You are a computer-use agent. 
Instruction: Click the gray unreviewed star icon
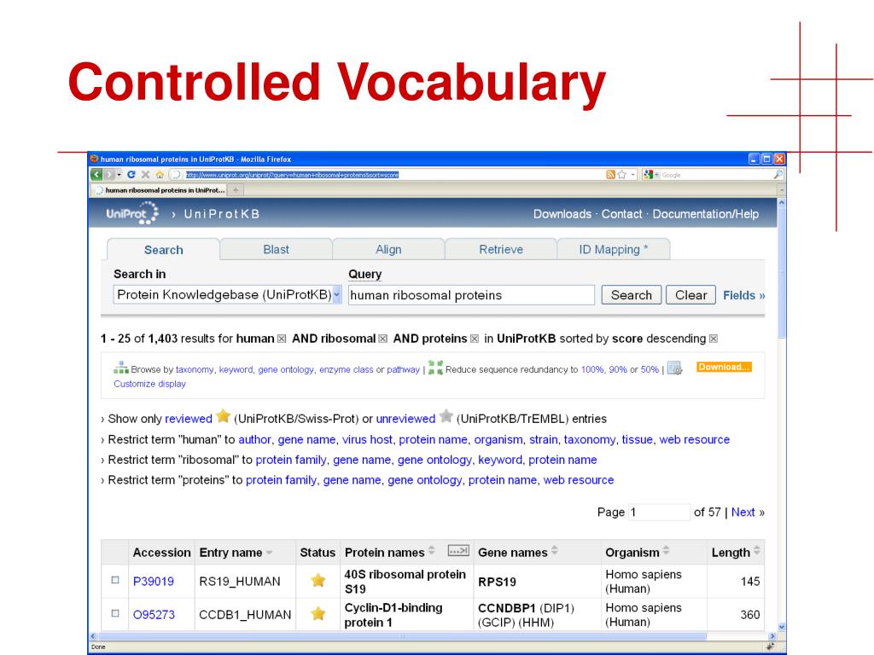pyautogui.click(x=446, y=416)
